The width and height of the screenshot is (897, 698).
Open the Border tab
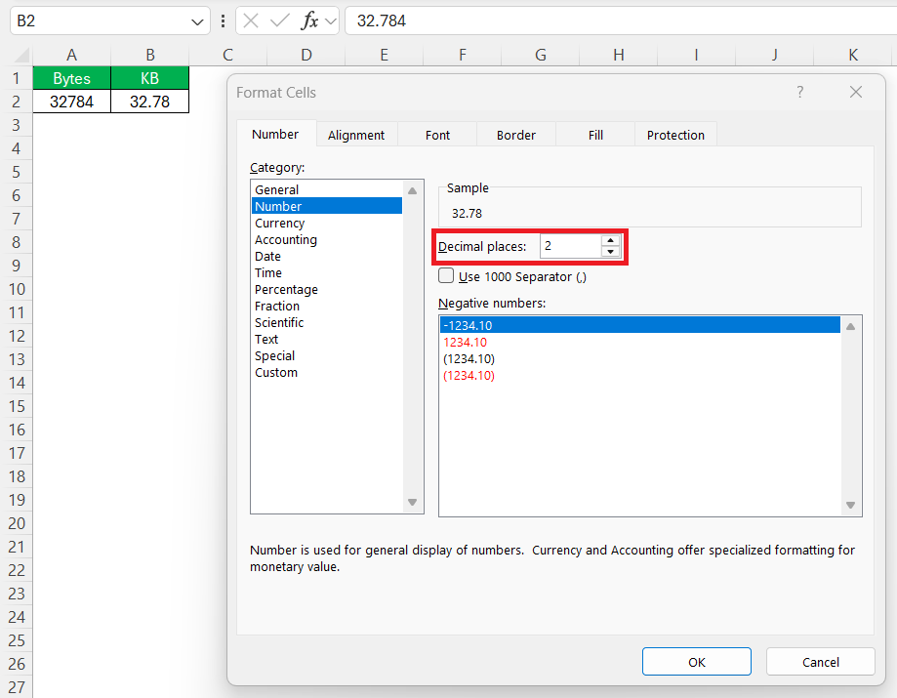pyautogui.click(x=515, y=134)
